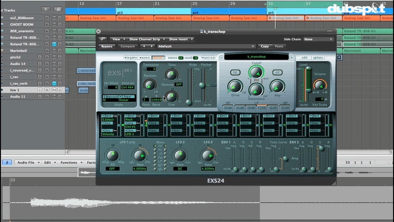Click the add new track plus icon
Screen dimensions: 394x222
(46, 9)
